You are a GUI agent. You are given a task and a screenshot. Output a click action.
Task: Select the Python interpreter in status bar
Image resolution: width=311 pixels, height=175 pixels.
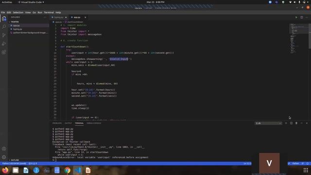[14, 163]
